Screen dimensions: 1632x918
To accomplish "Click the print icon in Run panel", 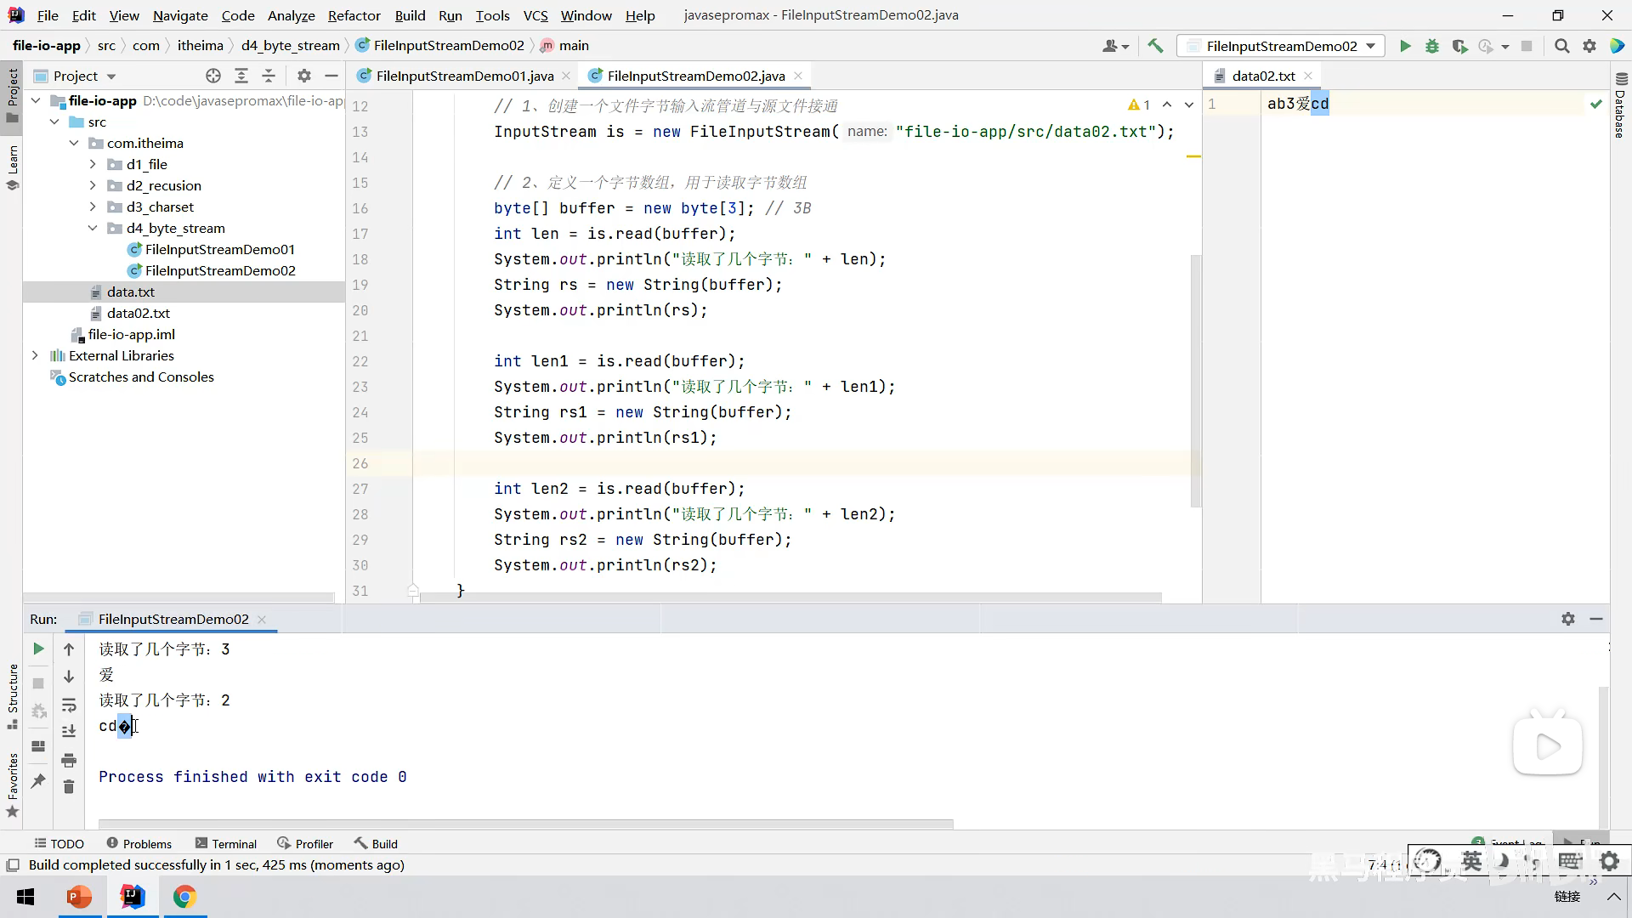I will pos(69,760).
